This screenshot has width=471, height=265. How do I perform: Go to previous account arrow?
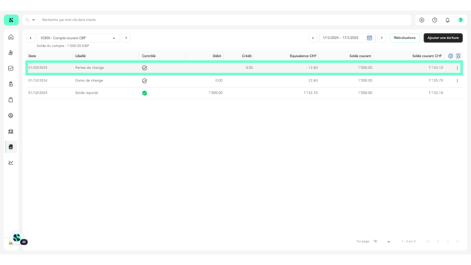tap(30, 38)
